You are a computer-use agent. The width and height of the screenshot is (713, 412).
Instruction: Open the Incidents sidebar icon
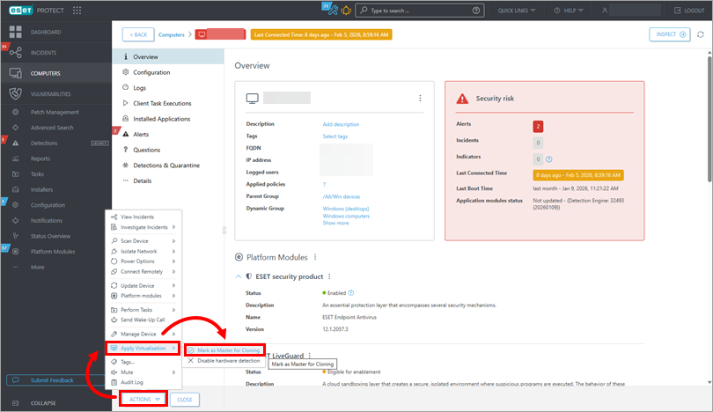15,53
